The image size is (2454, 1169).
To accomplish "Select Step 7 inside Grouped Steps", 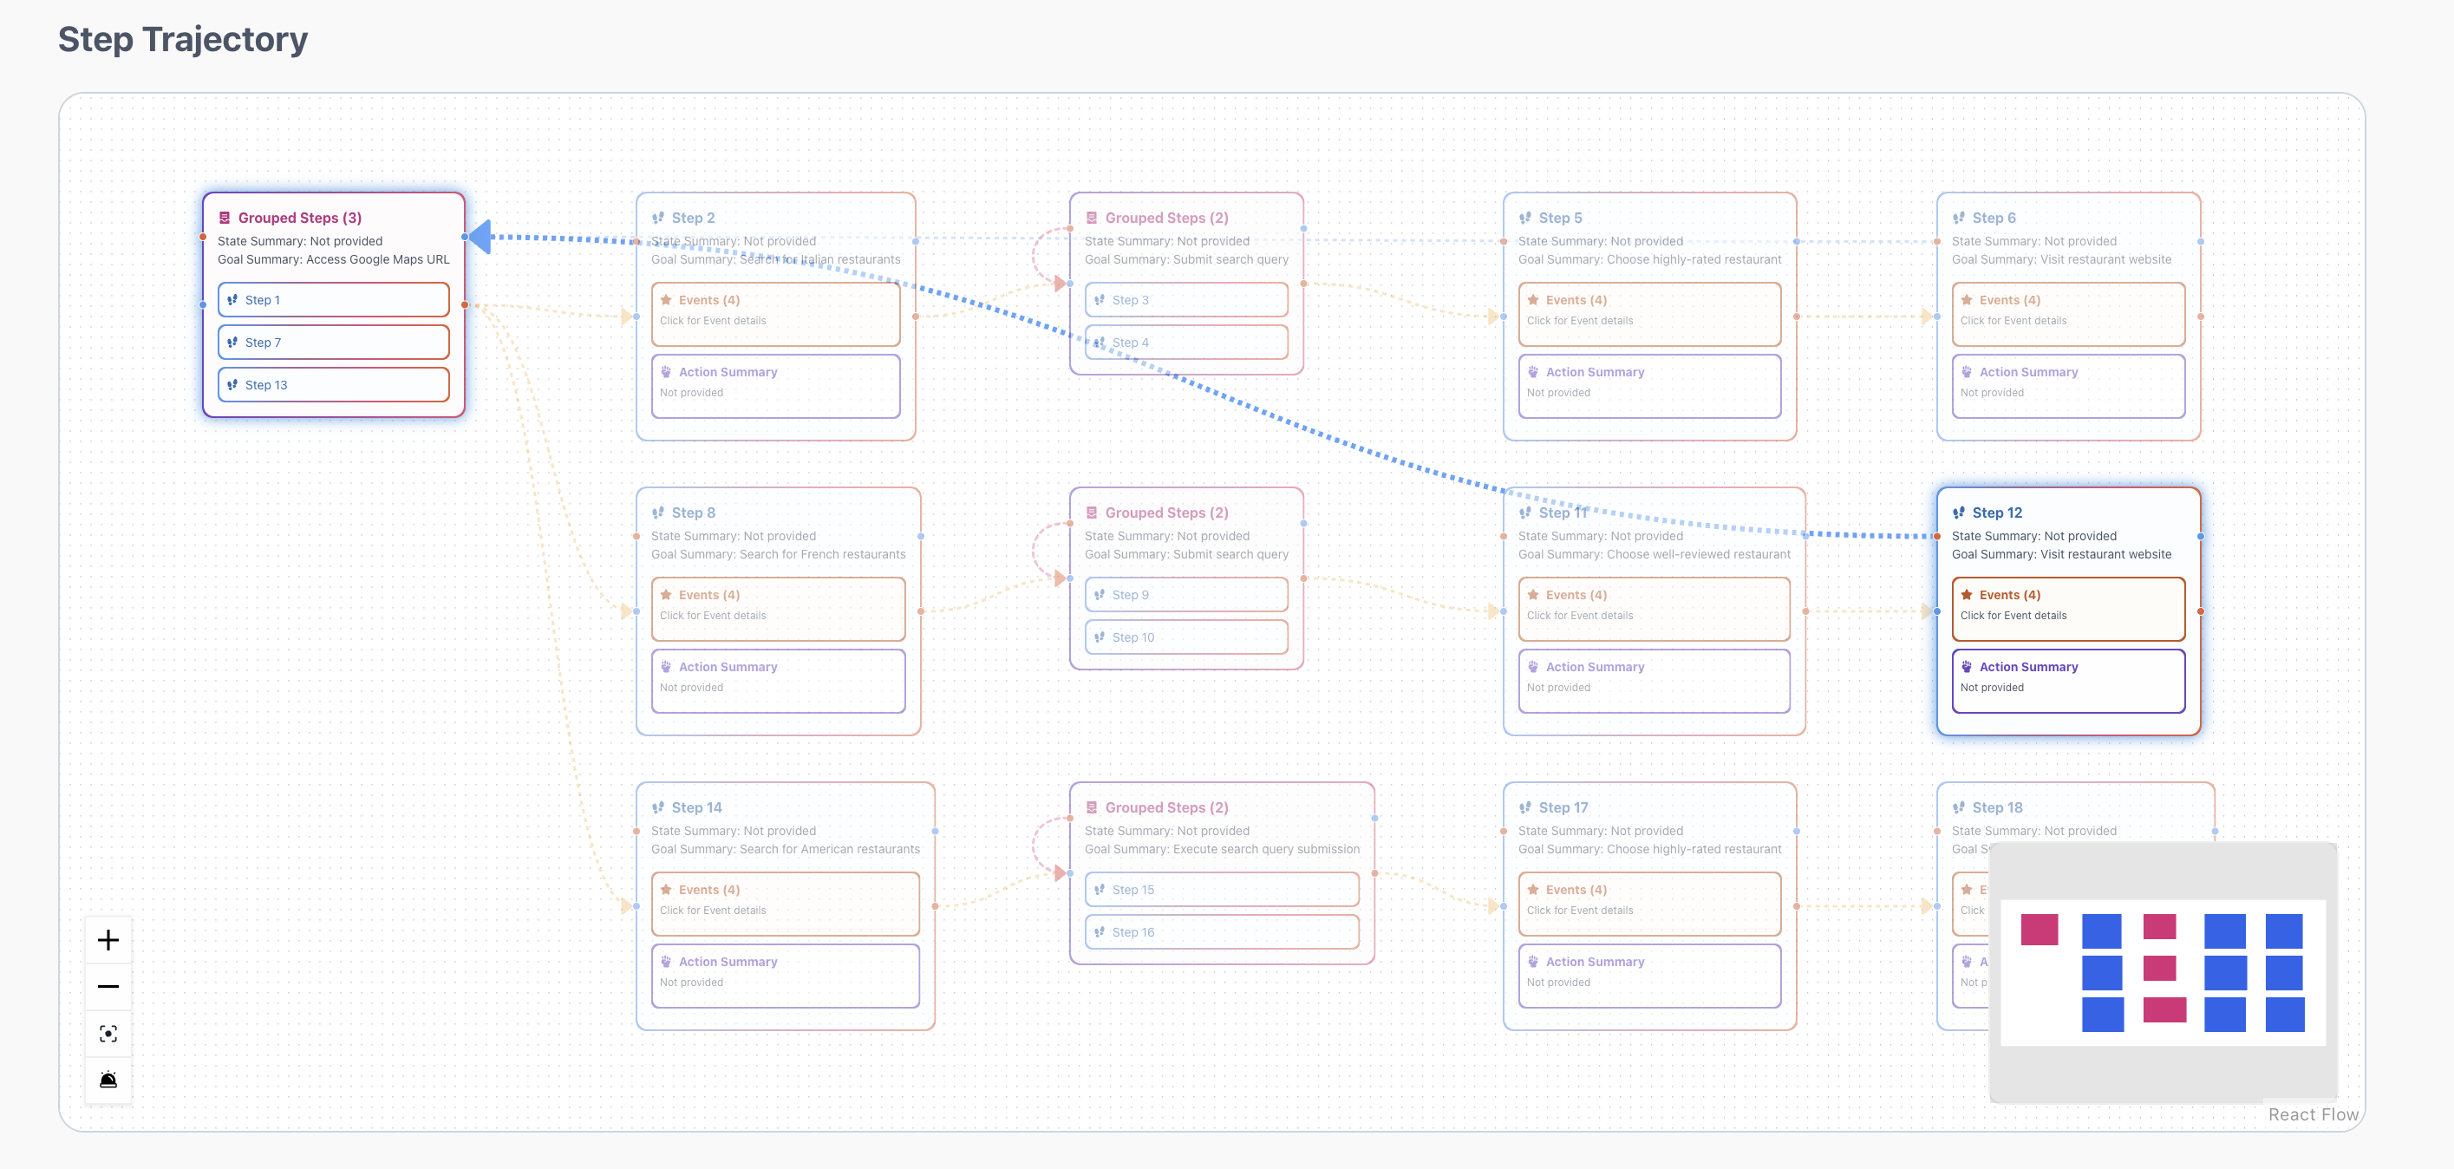I will [x=332, y=342].
